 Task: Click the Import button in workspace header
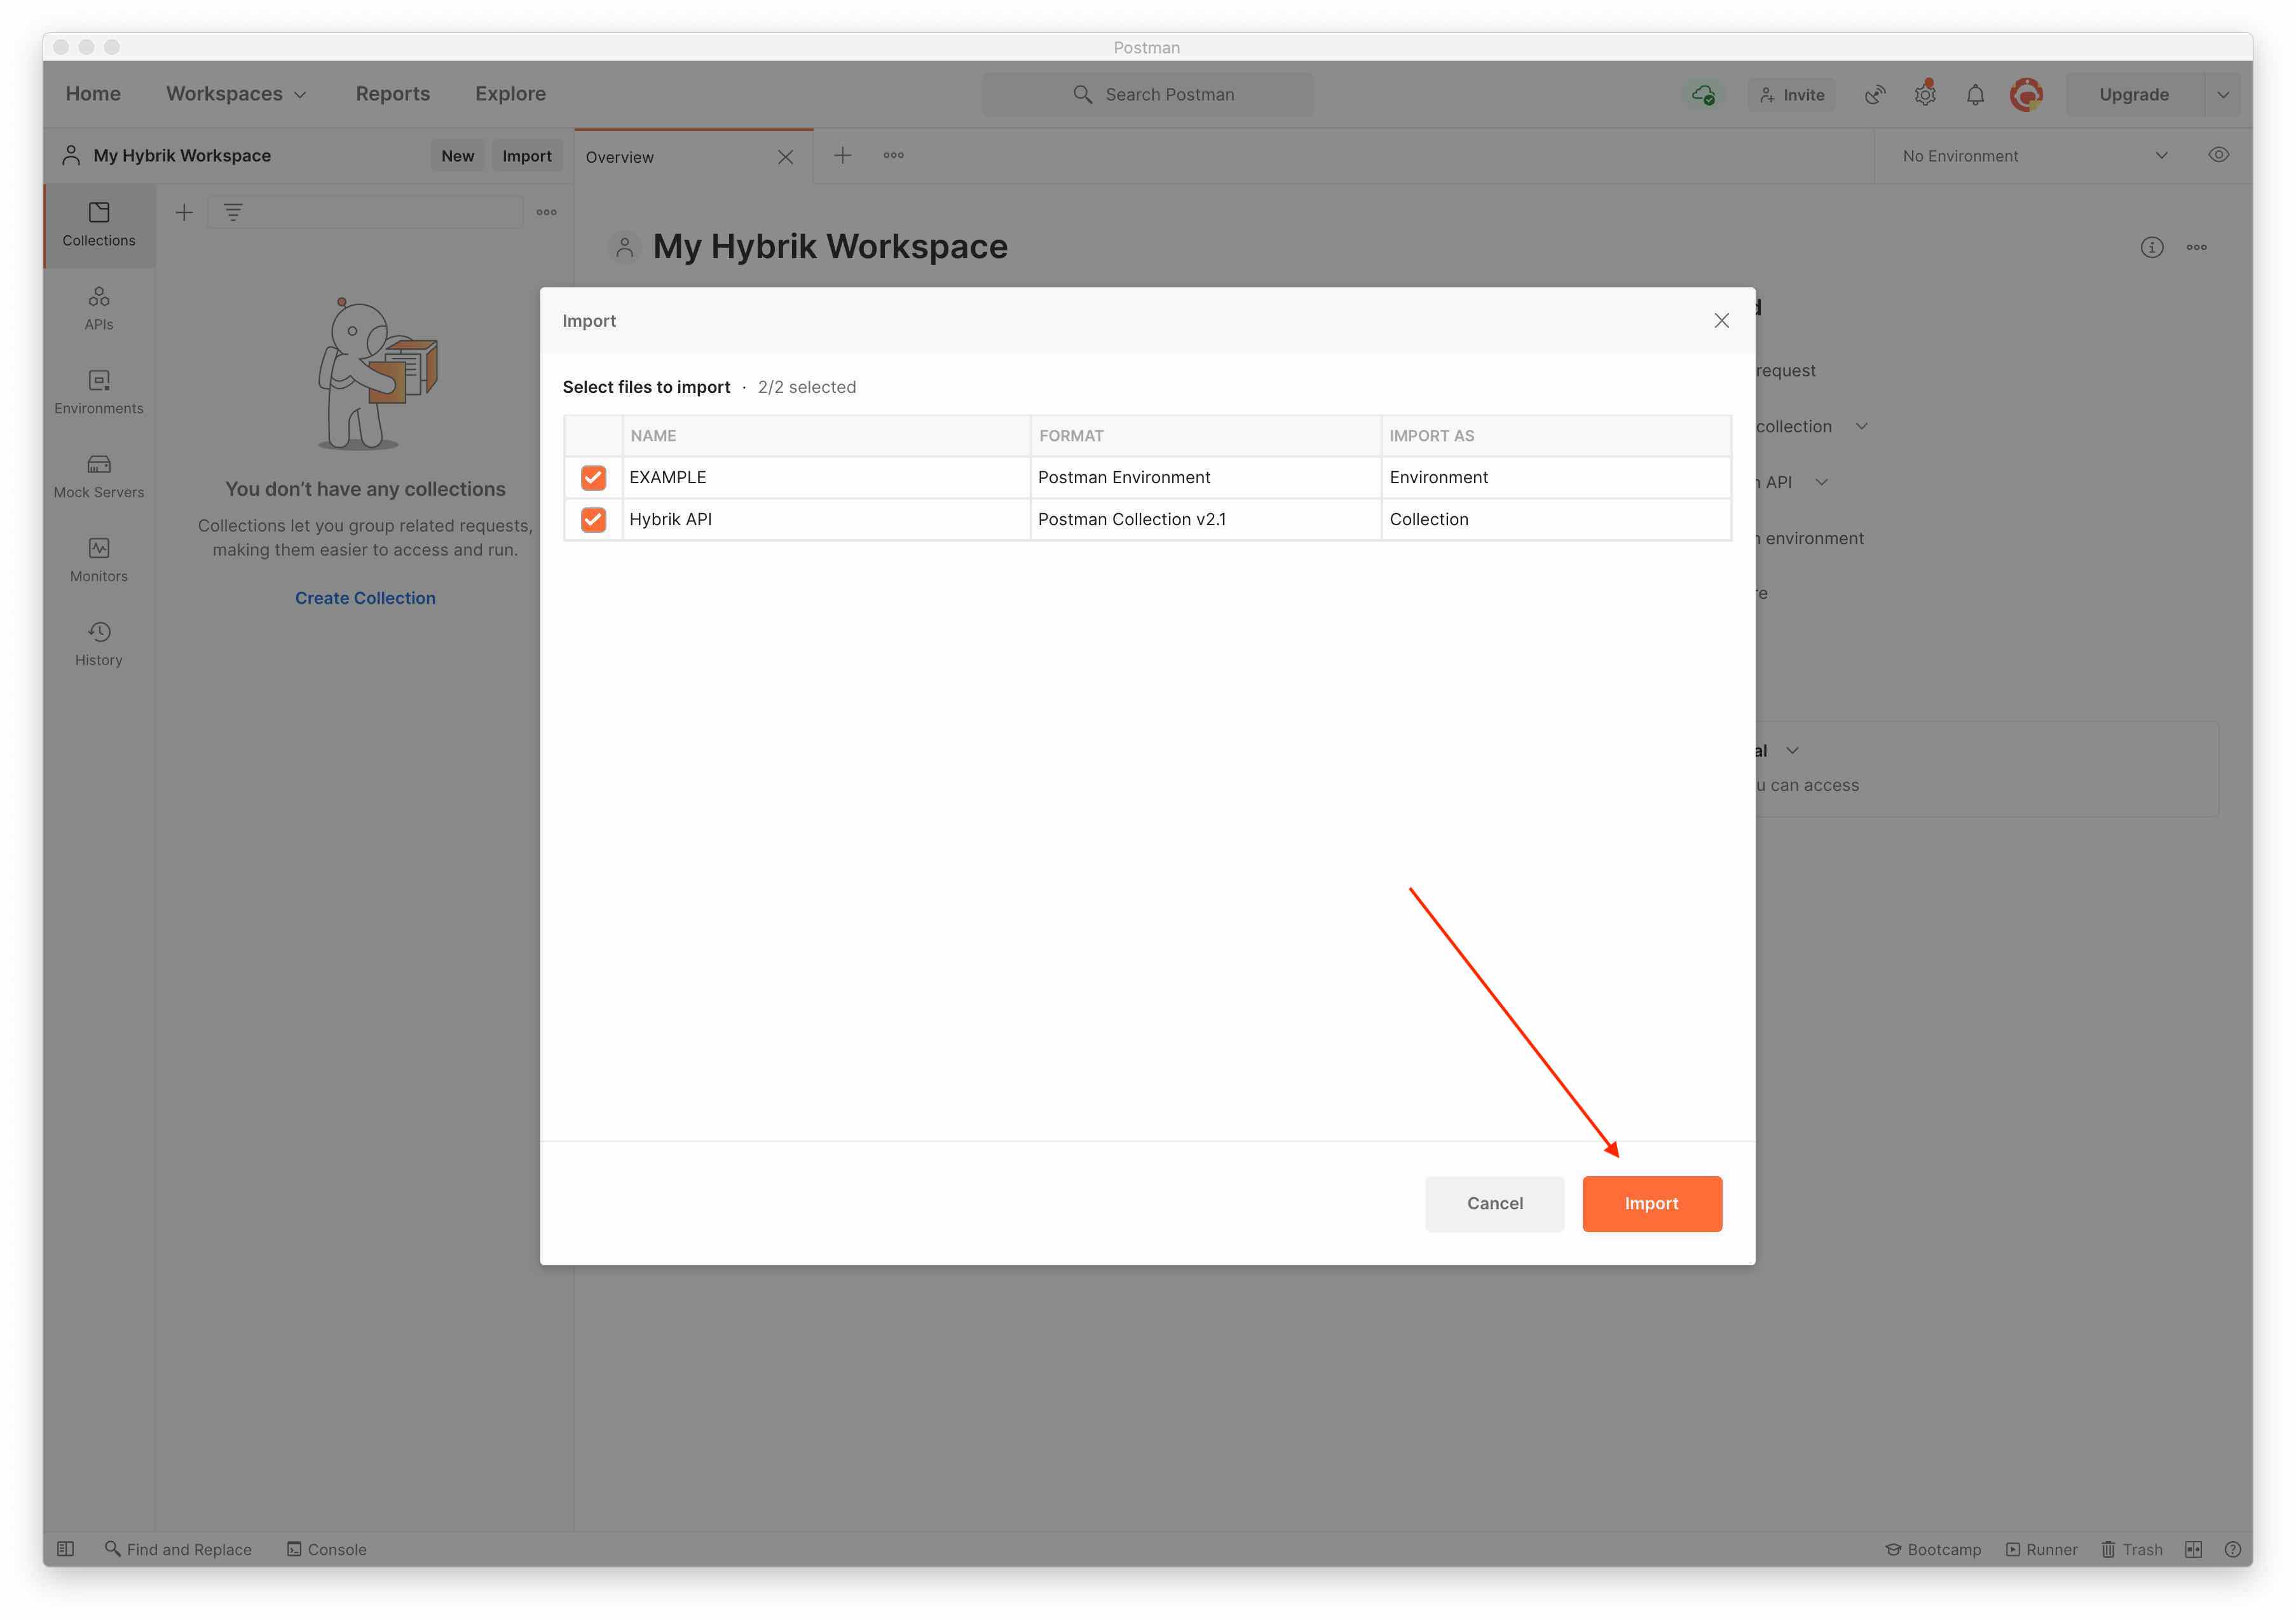(x=527, y=156)
